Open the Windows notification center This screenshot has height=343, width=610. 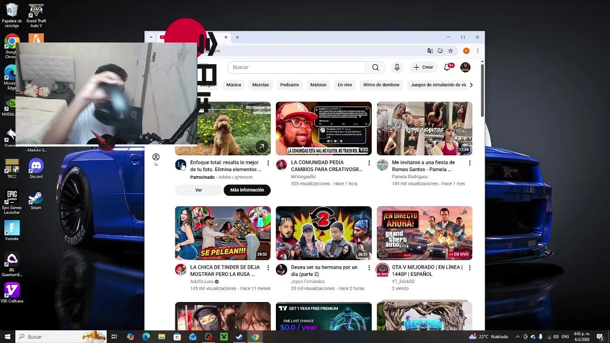tap(600, 337)
